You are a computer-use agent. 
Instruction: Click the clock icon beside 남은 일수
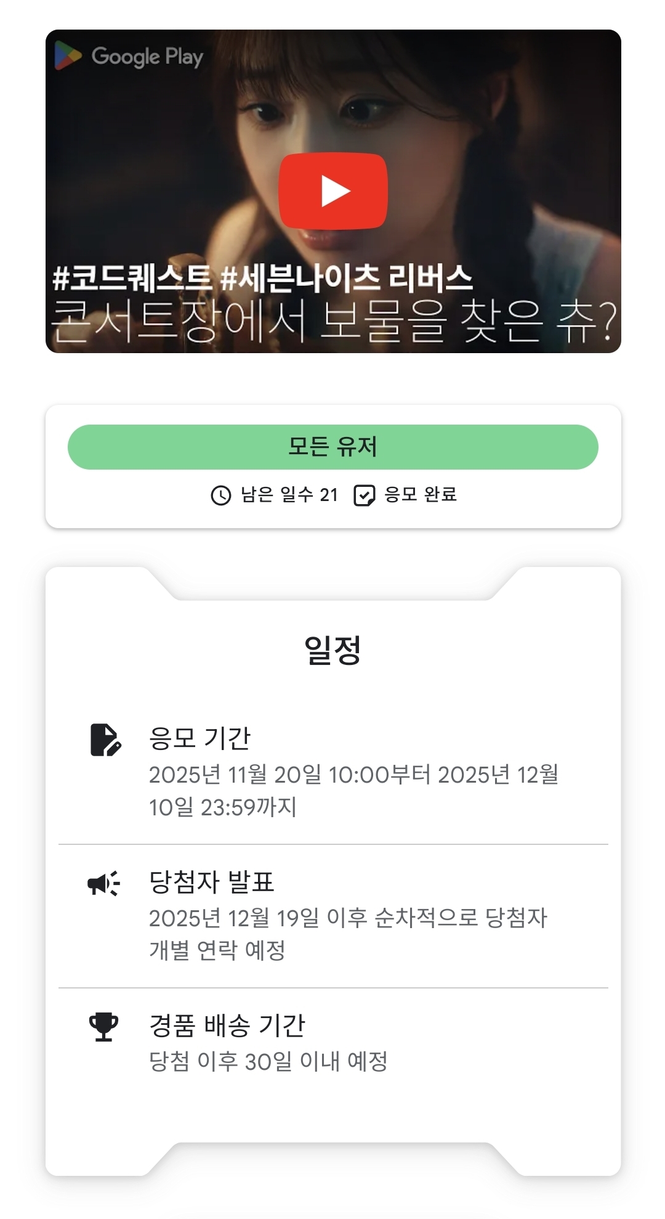221,495
